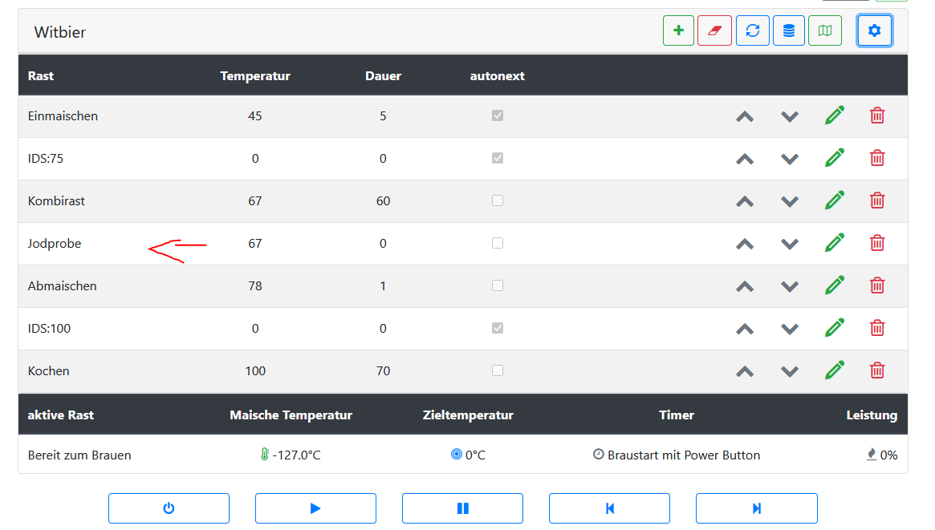
Task: Move Kombirast step down with chevron
Action: [x=790, y=200]
